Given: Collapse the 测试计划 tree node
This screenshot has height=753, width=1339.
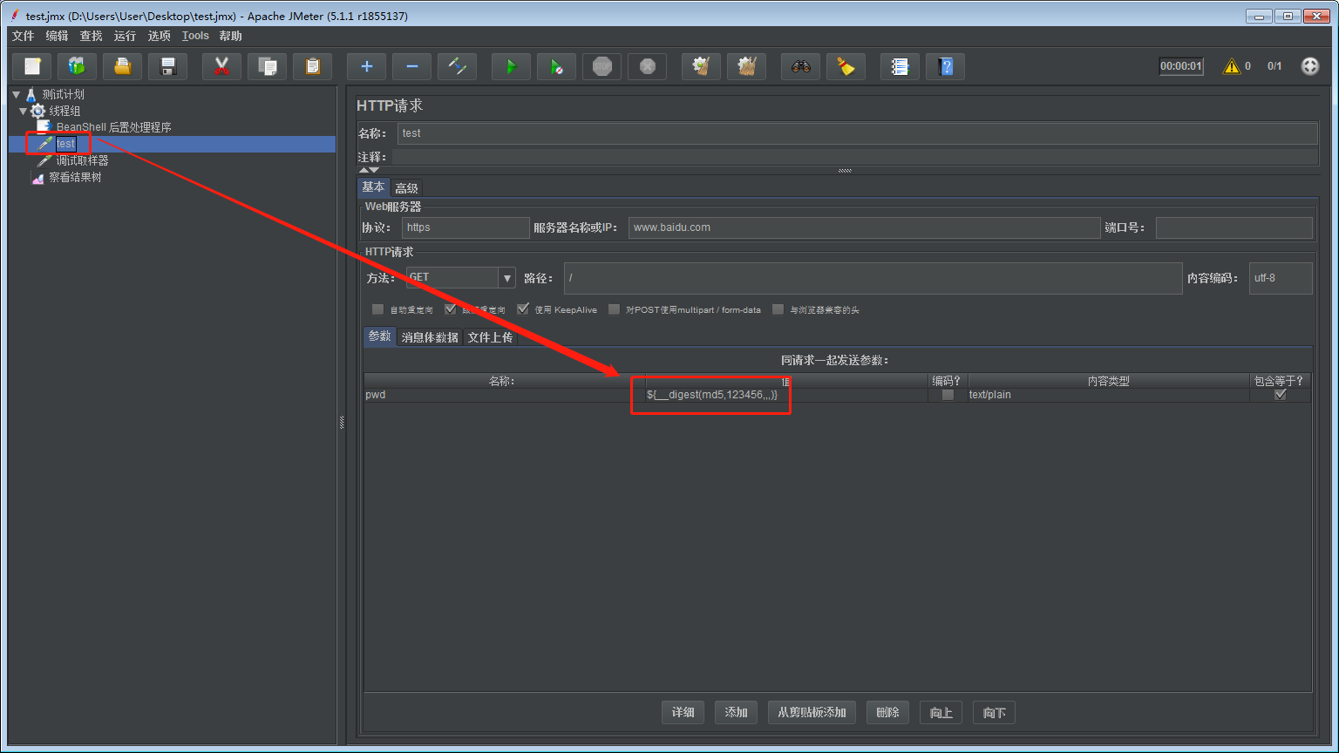Looking at the screenshot, I should pyautogui.click(x=17, y=94).
